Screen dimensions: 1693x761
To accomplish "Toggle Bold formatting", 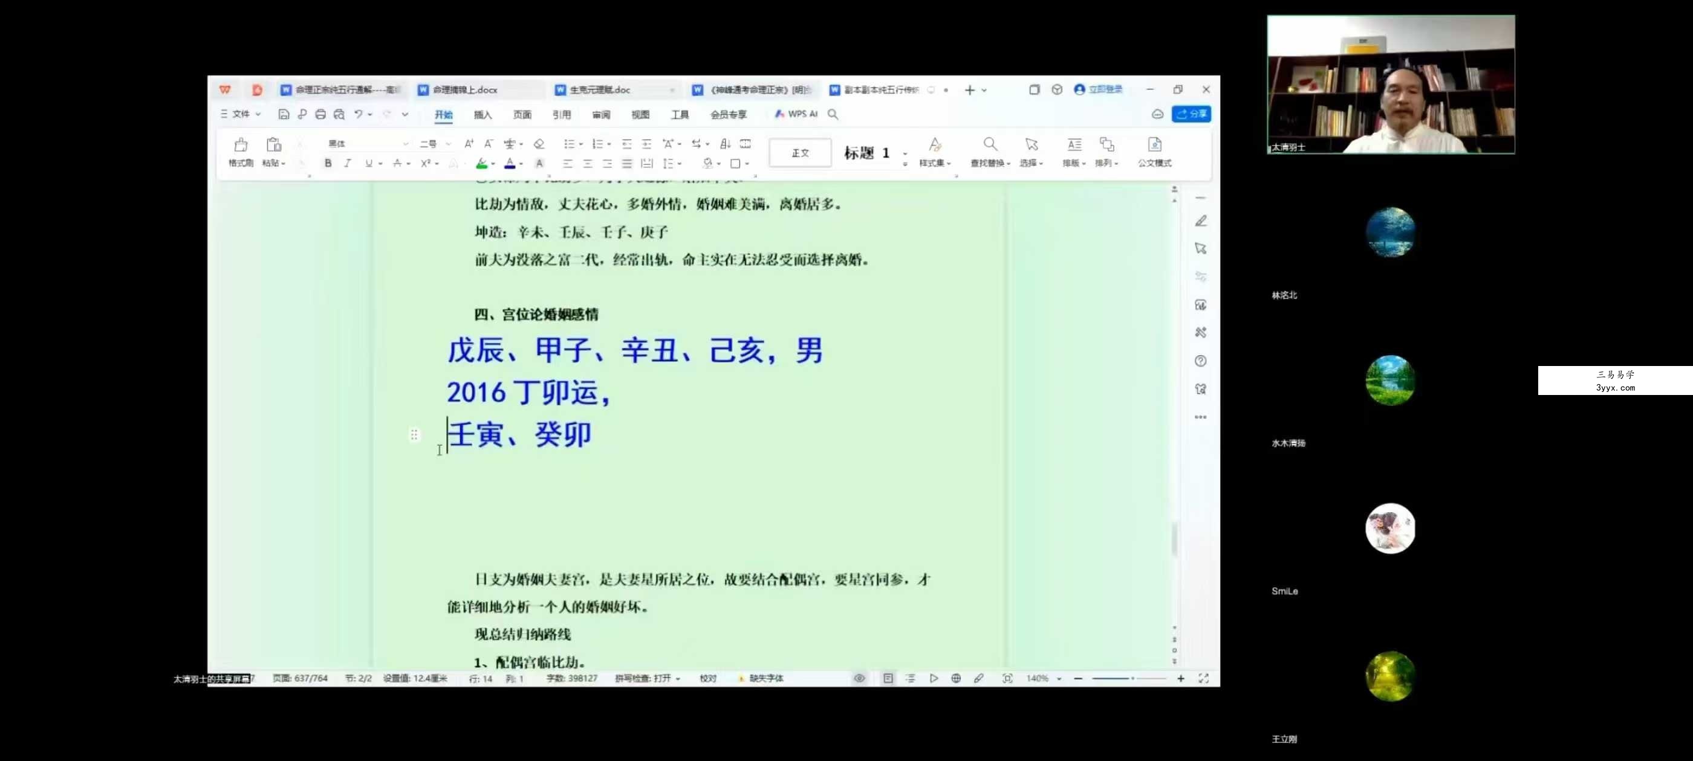I will coord(328,164).
